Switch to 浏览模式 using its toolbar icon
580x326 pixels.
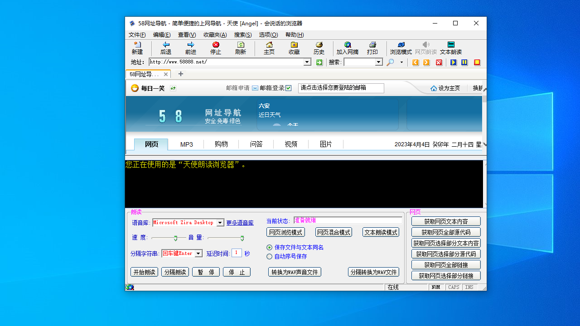pyautogui.click(x=400, y=48)
